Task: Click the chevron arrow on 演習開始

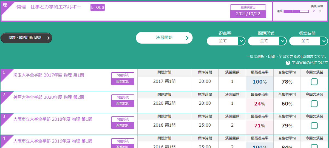Action: pos(187,38)
